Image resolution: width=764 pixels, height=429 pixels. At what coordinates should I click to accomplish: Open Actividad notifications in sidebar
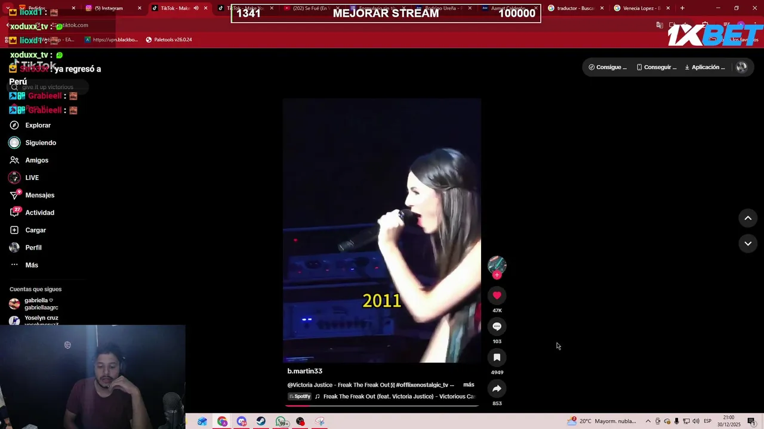tap(39, 213)
